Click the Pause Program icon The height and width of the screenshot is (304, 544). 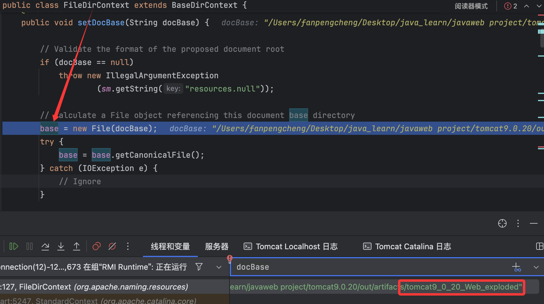(x=30, y=247)
